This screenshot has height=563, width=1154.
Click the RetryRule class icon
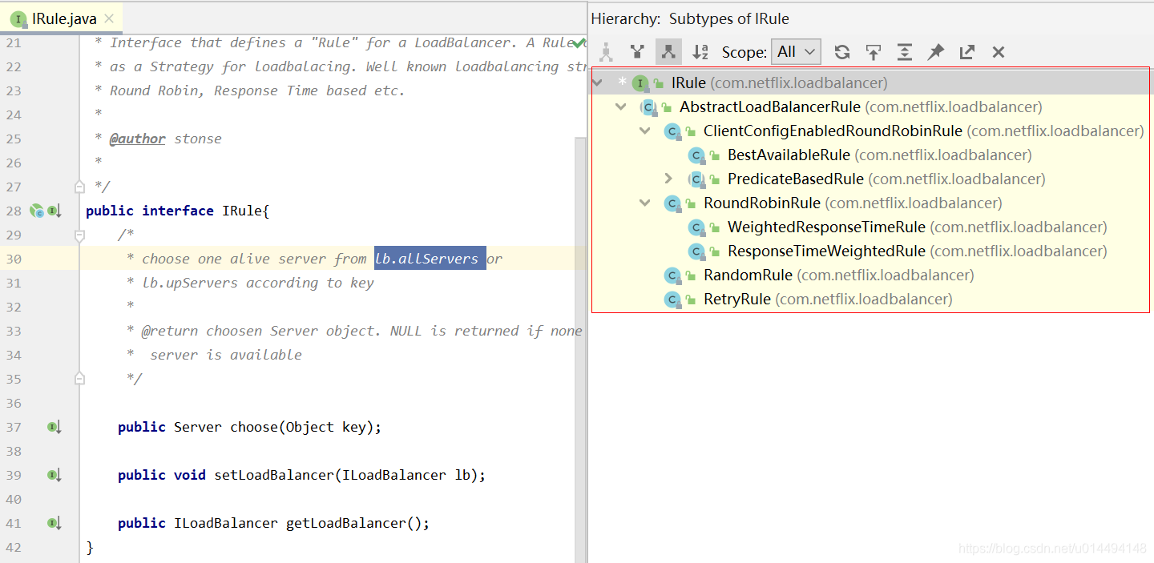[x=672, y=299]
